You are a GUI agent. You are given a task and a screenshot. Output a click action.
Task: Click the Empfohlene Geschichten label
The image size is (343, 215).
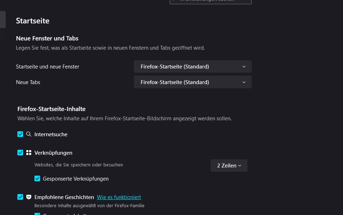pos(64,197)
